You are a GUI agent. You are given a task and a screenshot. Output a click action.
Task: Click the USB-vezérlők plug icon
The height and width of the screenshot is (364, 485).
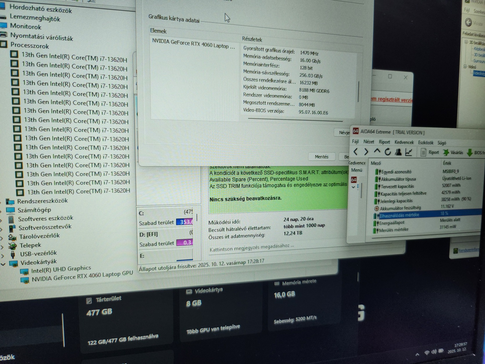click(x=13, y=255)
